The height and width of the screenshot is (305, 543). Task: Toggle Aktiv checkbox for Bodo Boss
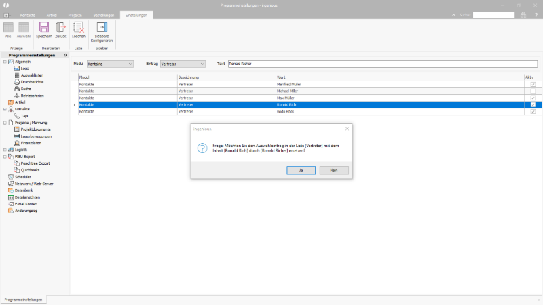[x=533, y=112]
